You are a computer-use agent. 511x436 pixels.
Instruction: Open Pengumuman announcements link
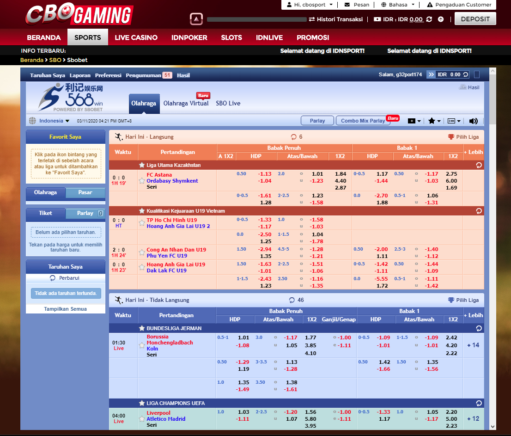pyautogui.click(x=149, y=75)
